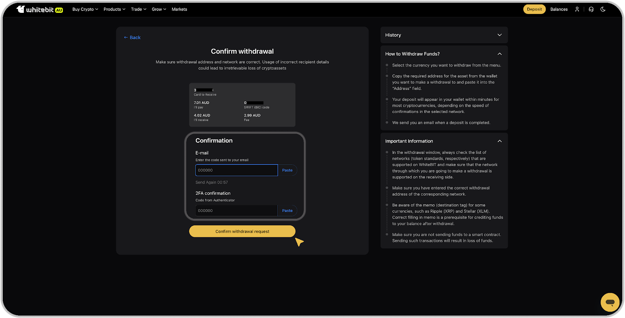Viewport: 625px width, 318px height.
Task: Open the Trade menu
Action: (x=139, y=9)
